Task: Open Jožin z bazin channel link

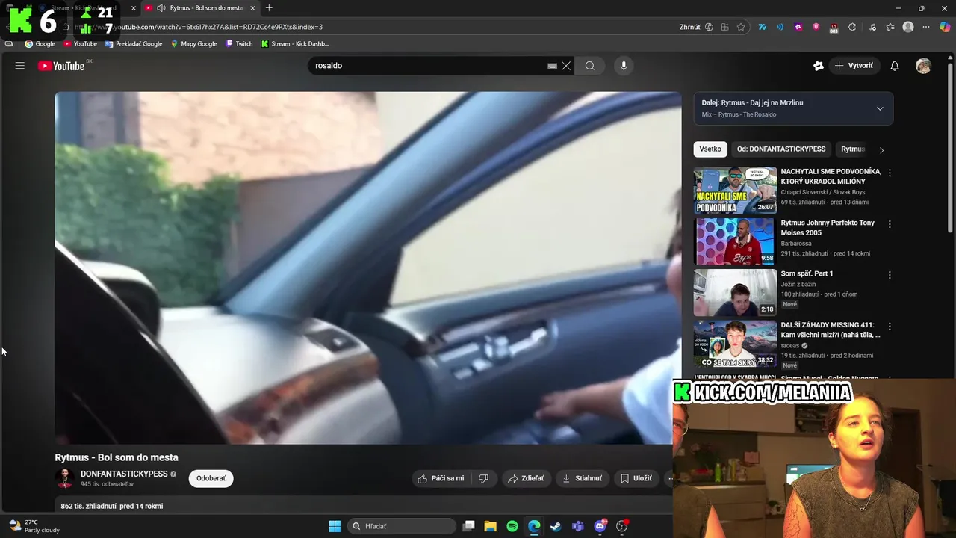Action: [x=798, y=285]
